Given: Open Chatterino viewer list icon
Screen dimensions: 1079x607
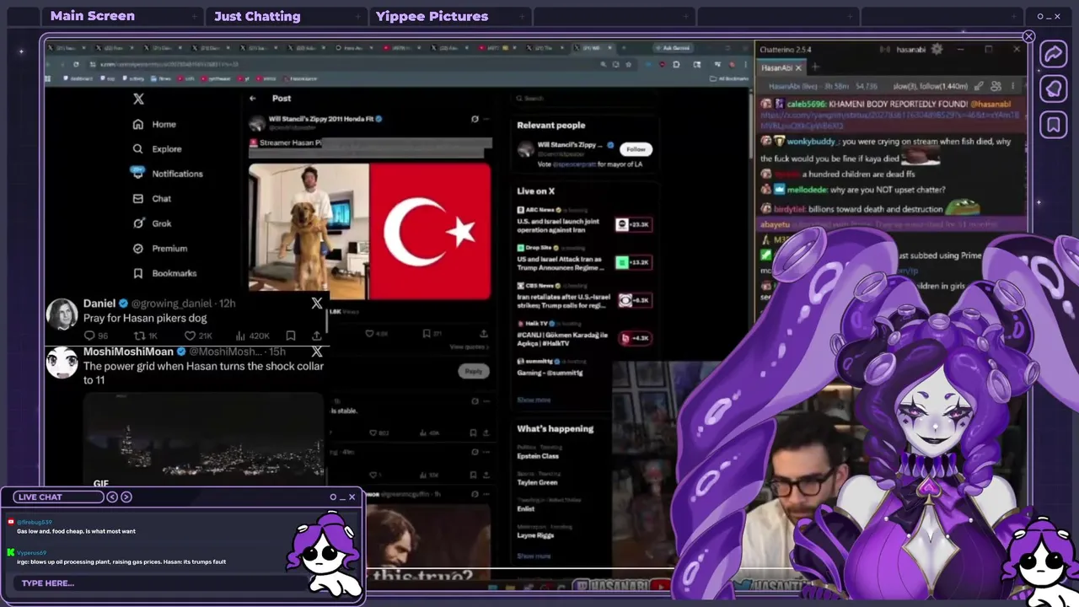Looking at the screenshot, I should pyautogui.click(x=996, y=86).
